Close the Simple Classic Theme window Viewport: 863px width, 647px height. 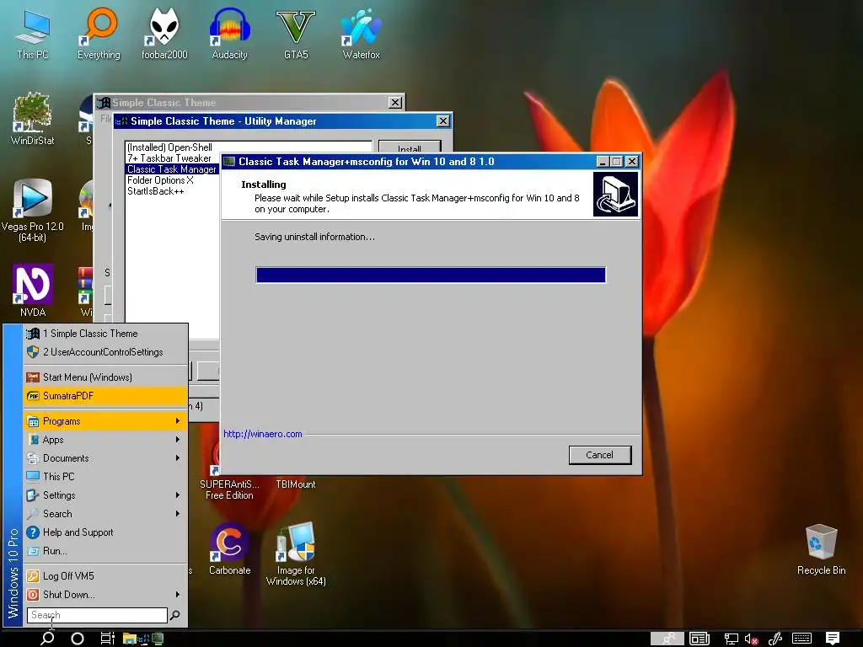coord(395,102)
